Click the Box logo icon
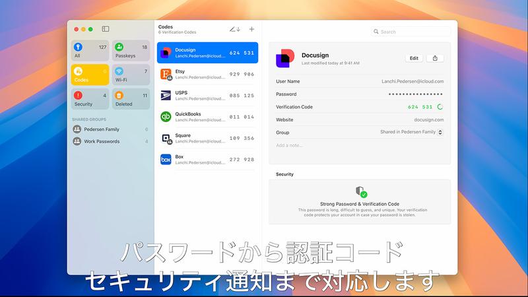 click(x=166, y=159)
